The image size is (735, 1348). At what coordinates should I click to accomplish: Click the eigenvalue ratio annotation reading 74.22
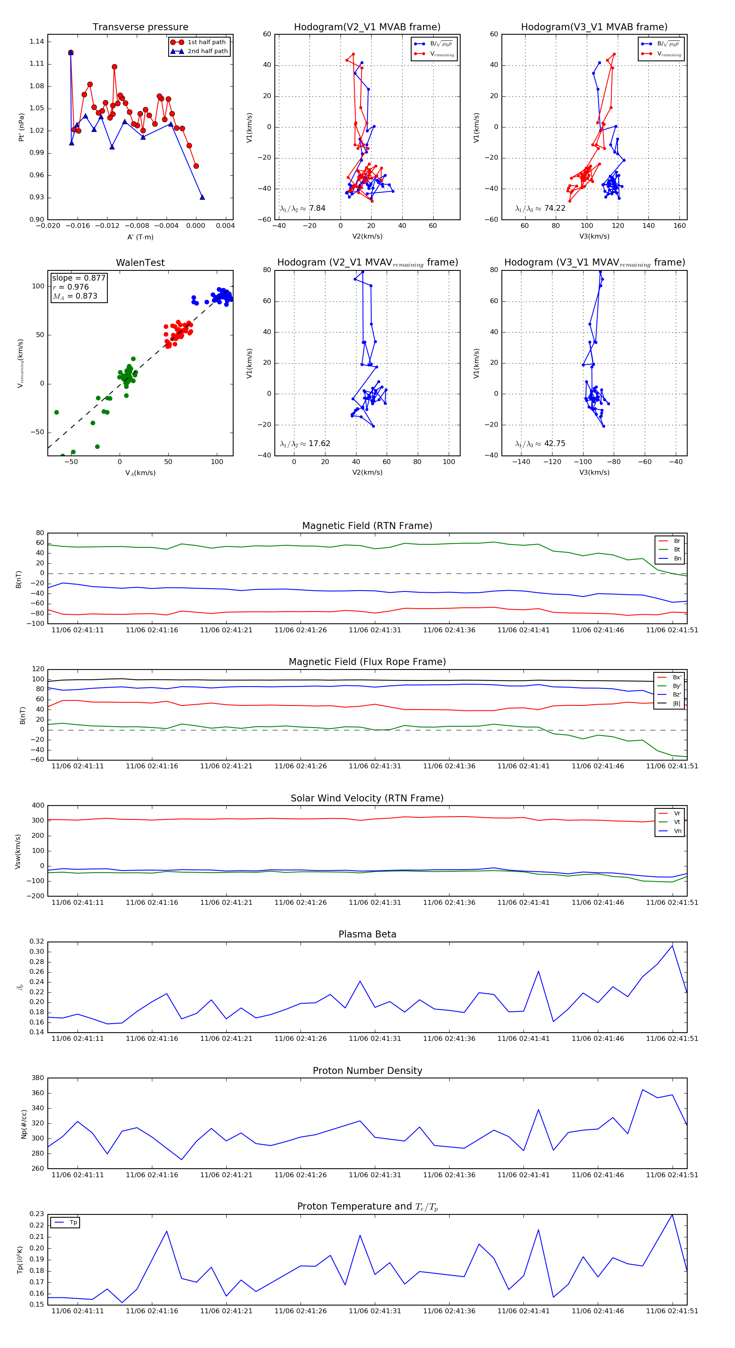pos(540,208)
